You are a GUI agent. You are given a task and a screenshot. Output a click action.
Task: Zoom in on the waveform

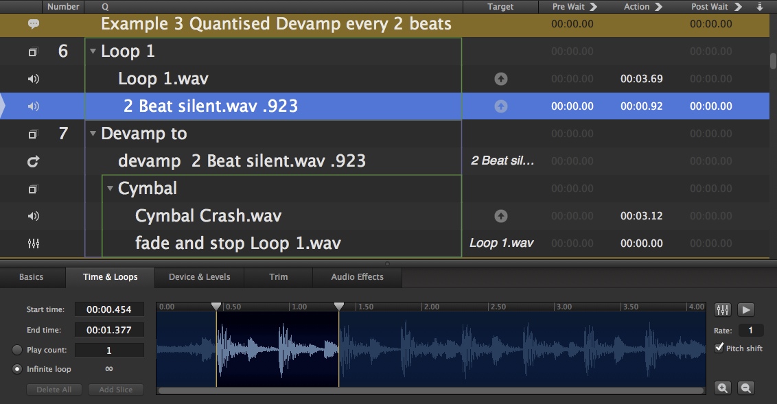(x=723, y=388)
